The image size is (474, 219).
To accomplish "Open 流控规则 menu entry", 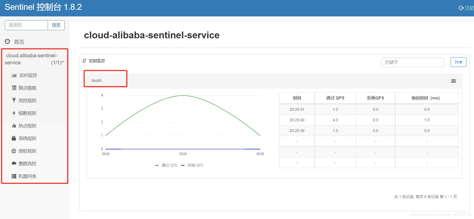I will [x=28, y=100].
